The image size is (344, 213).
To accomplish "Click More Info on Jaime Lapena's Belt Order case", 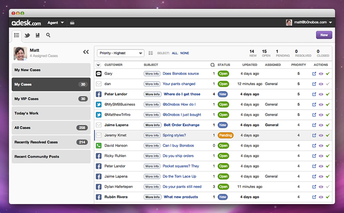I will click(x=152, y=125).
